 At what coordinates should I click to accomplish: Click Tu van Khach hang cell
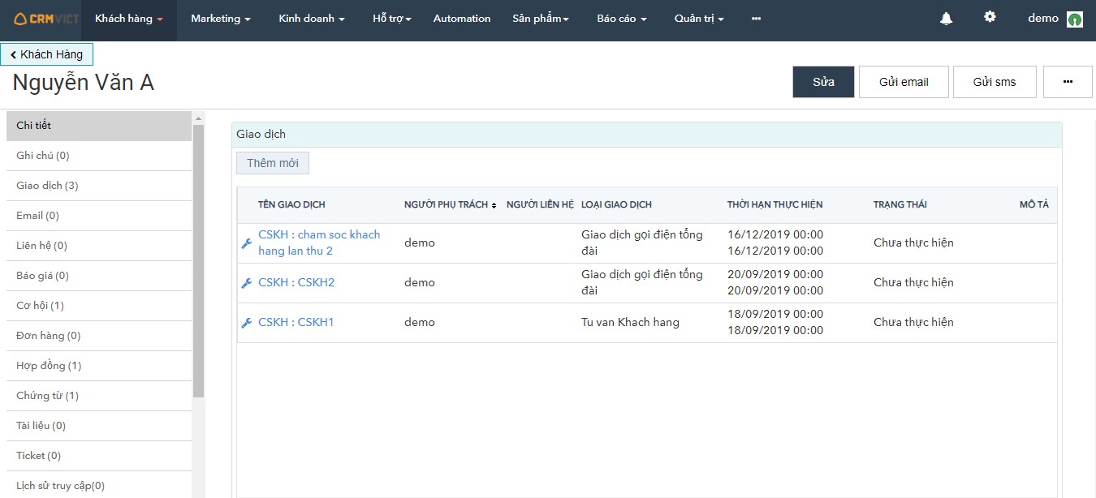pos(630,322)
